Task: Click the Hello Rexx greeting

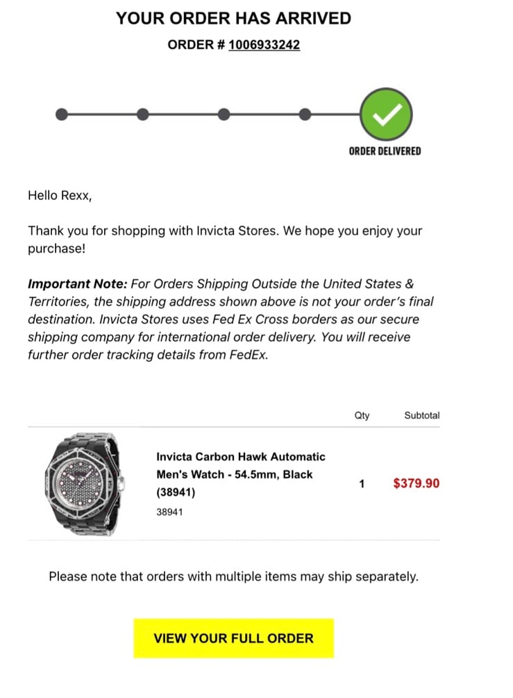Action: [60, 195]
